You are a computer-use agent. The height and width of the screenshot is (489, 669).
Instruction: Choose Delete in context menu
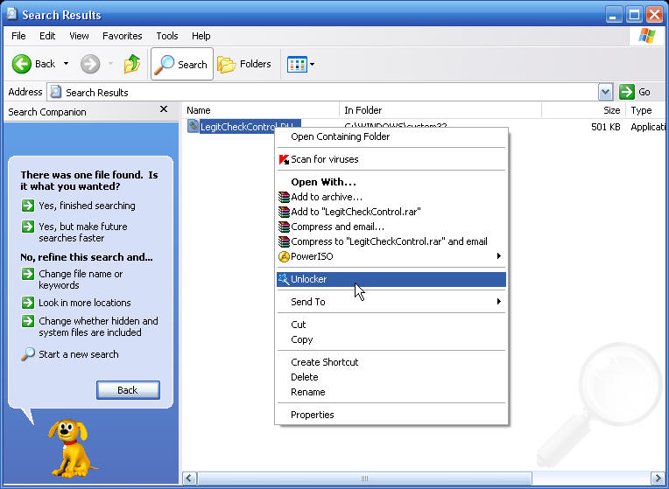coord(391,377)
